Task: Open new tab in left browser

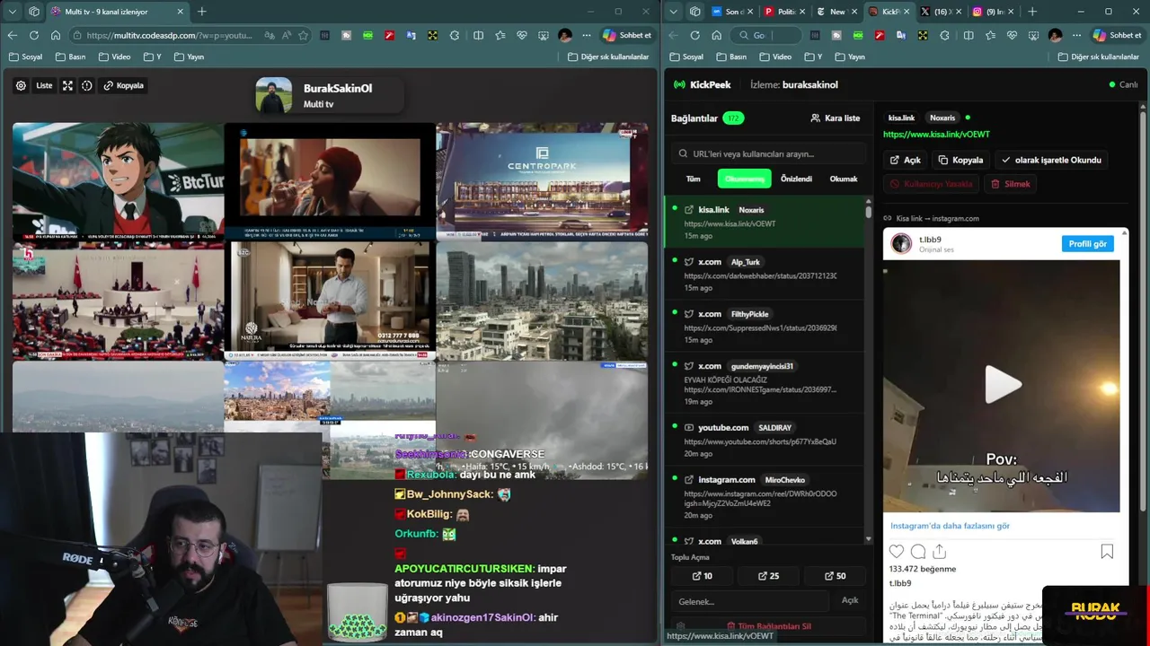Action: [x=201, y=12]
